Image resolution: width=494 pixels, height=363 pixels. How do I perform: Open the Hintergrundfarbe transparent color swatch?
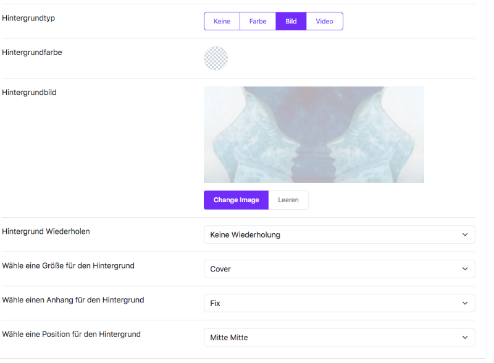[x=216, y=58]
